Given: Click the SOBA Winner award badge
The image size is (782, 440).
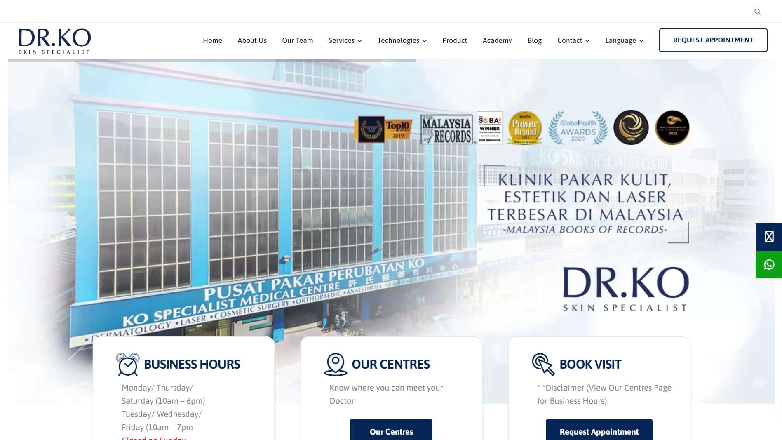Looking at the screenshot, I should coord(490,127).
